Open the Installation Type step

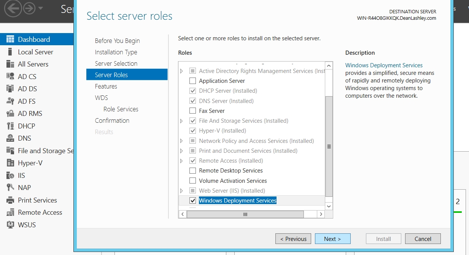click(x=116, y=52)
